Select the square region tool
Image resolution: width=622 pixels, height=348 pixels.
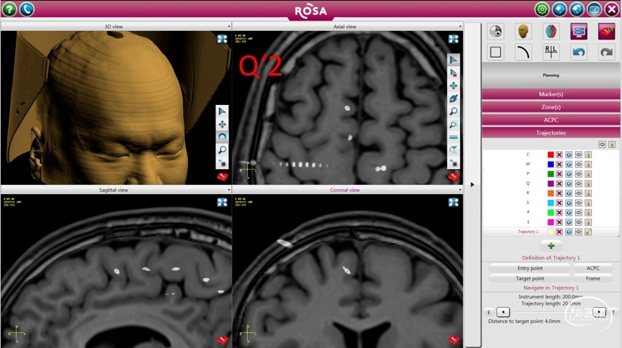pyautogui.click(x=495, y=52)
